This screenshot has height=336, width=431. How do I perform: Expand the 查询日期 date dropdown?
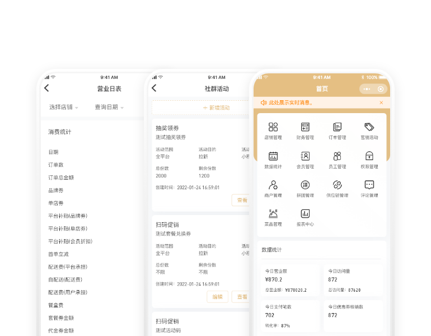click(109, 107)
